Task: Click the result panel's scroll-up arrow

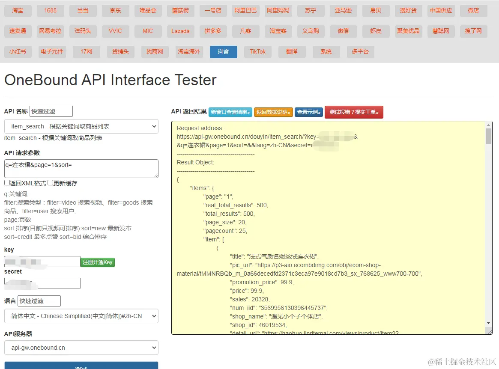Action: point(489,125)
